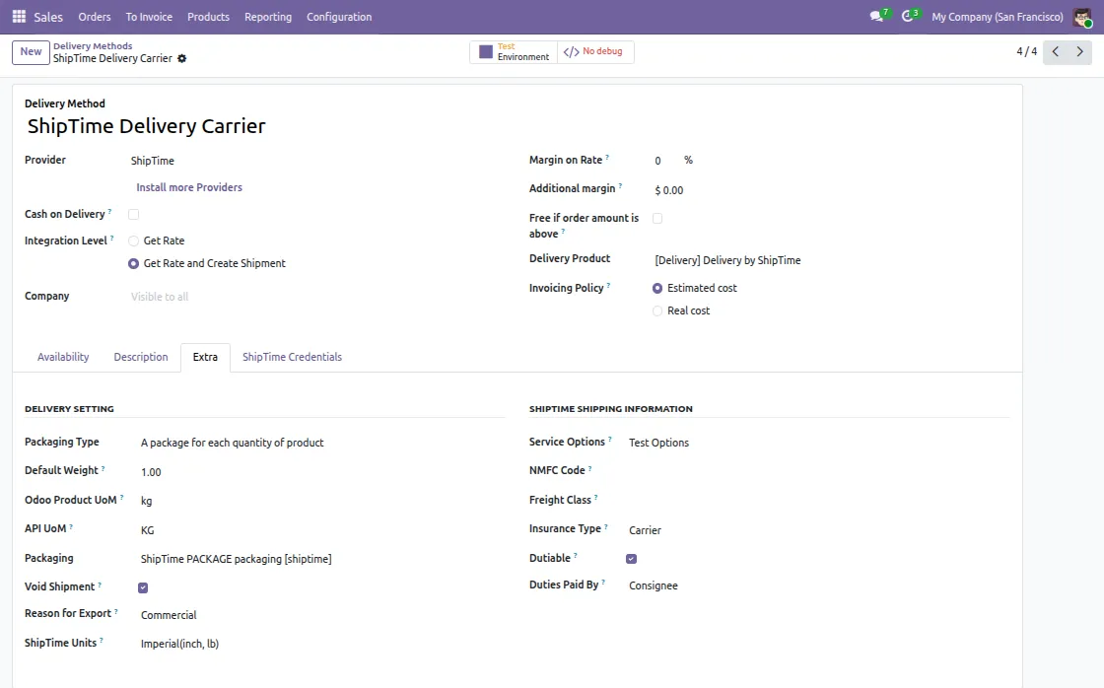Go to previous record arrow
Screen dimensions: 1104x688
tap(1056, 51)
